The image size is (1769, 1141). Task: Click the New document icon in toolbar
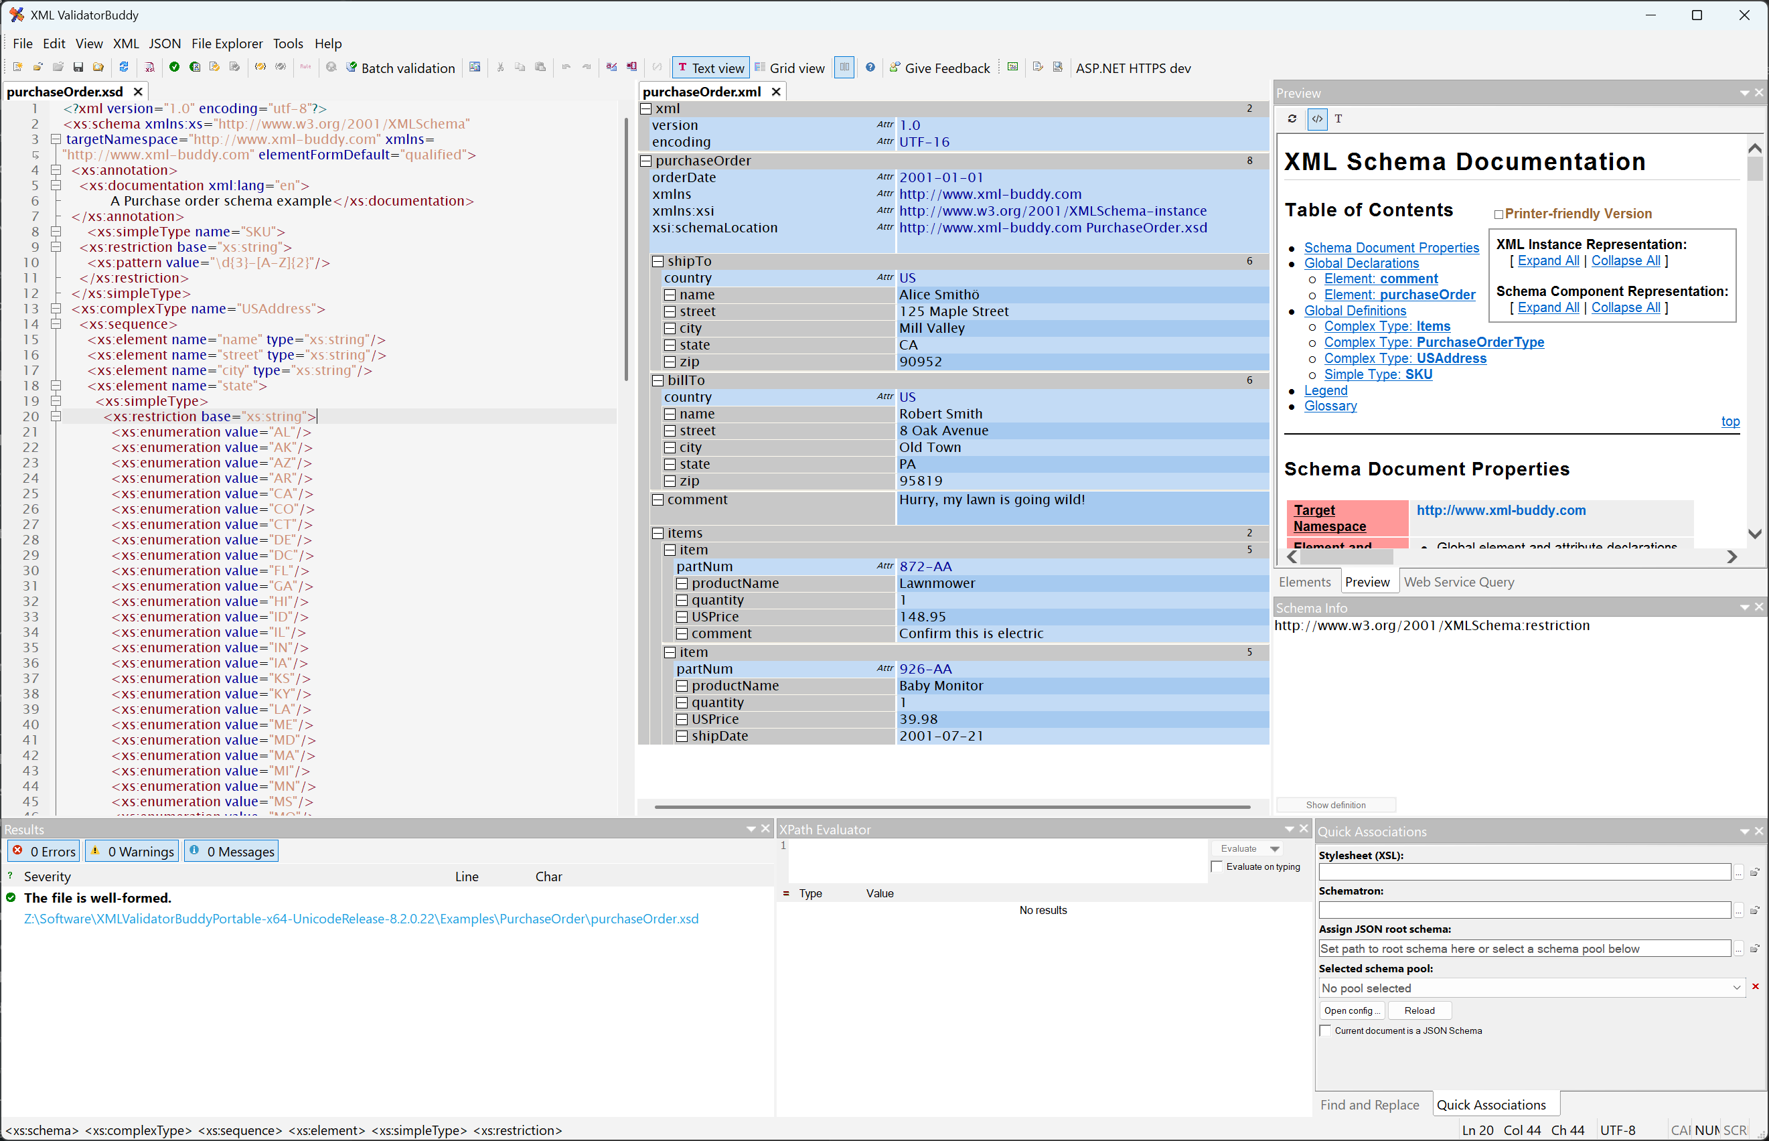[18, 68]
